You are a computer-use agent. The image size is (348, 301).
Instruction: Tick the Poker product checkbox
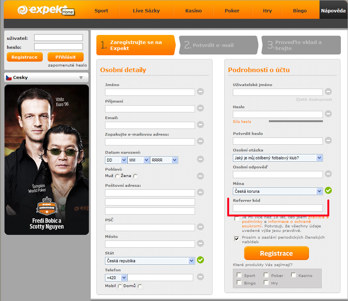coord(266,275)
